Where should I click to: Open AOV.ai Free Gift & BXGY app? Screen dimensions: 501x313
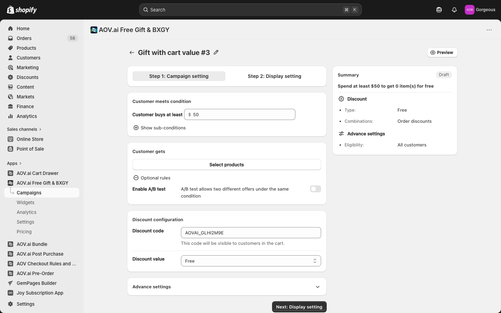pos(42,183)
